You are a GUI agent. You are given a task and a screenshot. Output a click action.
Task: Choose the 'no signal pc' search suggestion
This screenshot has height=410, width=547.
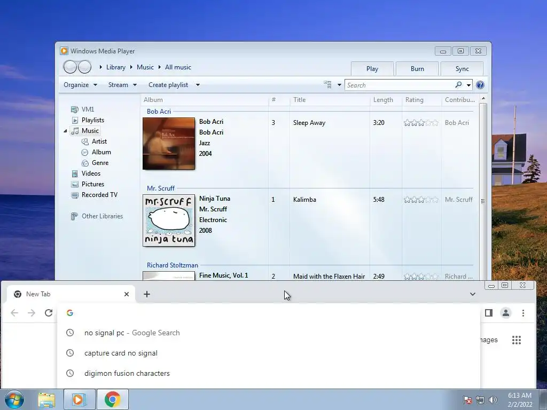pos(269,333)
